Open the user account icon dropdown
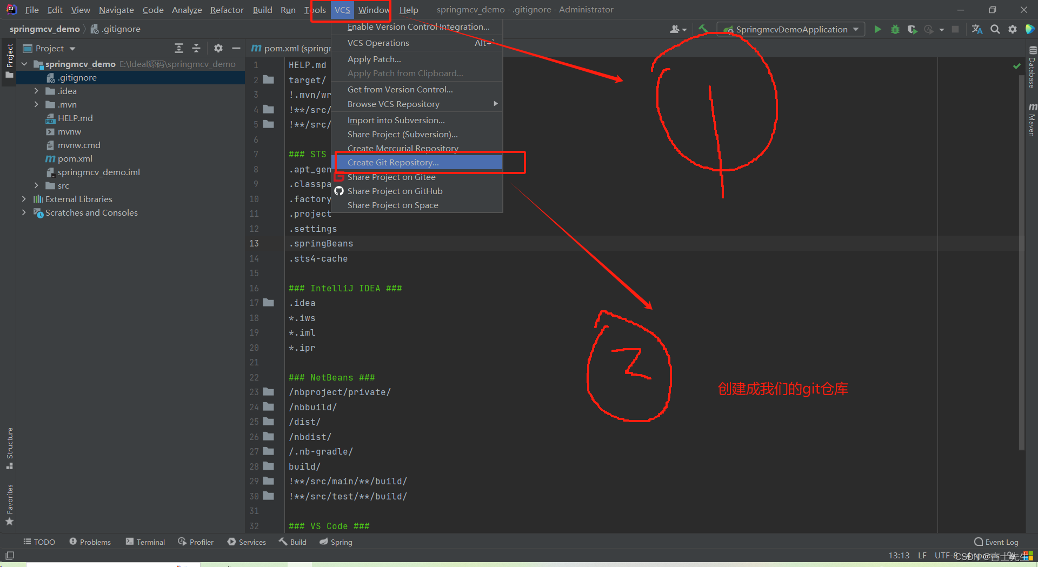The height and width of the screenshot is (567, 1038). 678,29
